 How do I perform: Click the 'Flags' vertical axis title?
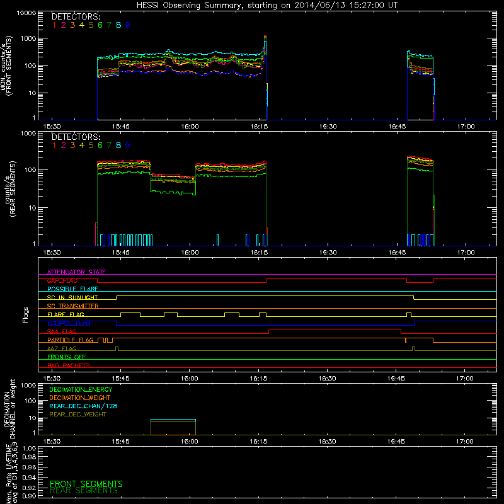[26, 314]
